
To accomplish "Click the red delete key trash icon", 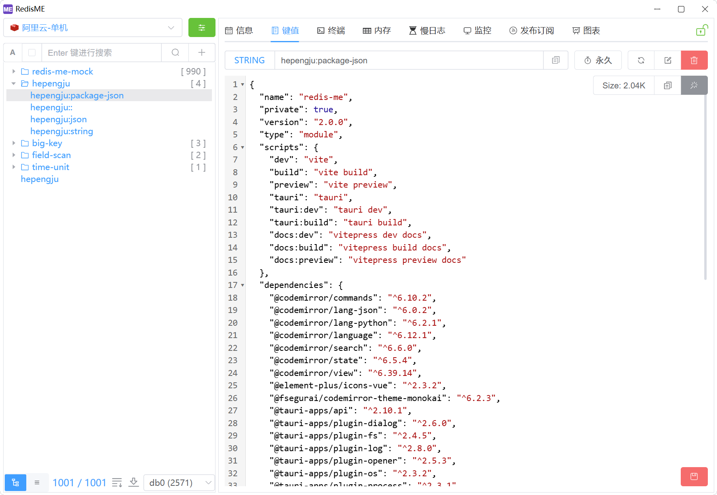I will click(x=694, y=60).
